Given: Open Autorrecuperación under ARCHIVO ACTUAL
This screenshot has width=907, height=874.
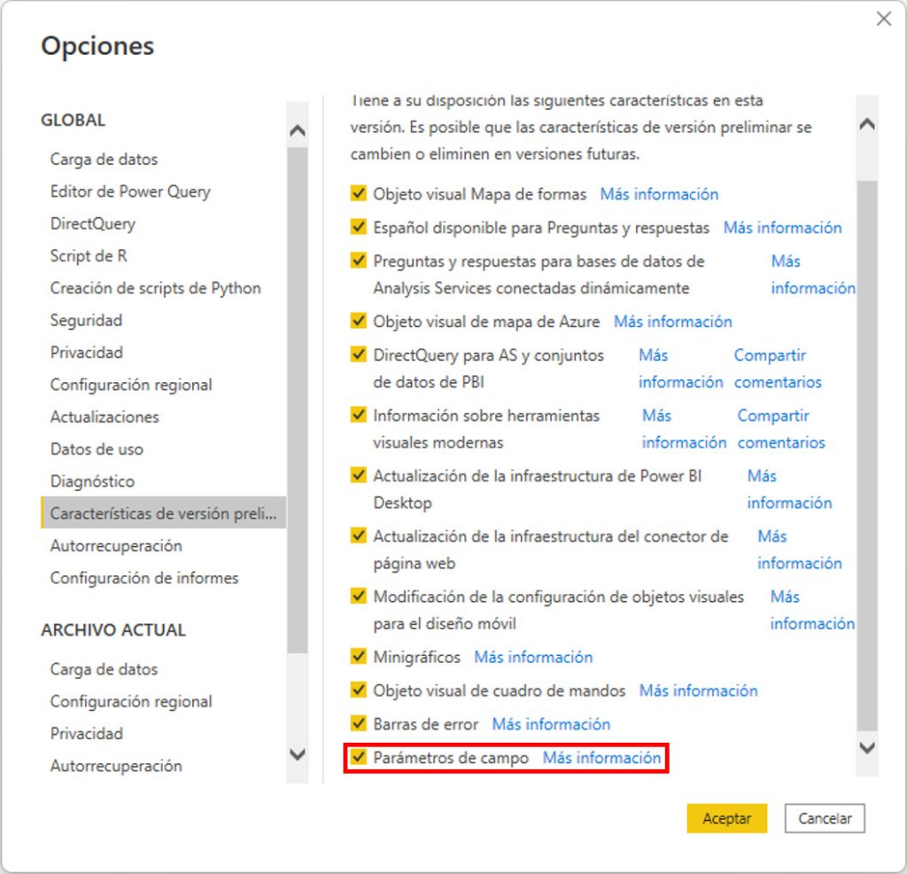Looking at the screenshot, I should tap(116, 766).
